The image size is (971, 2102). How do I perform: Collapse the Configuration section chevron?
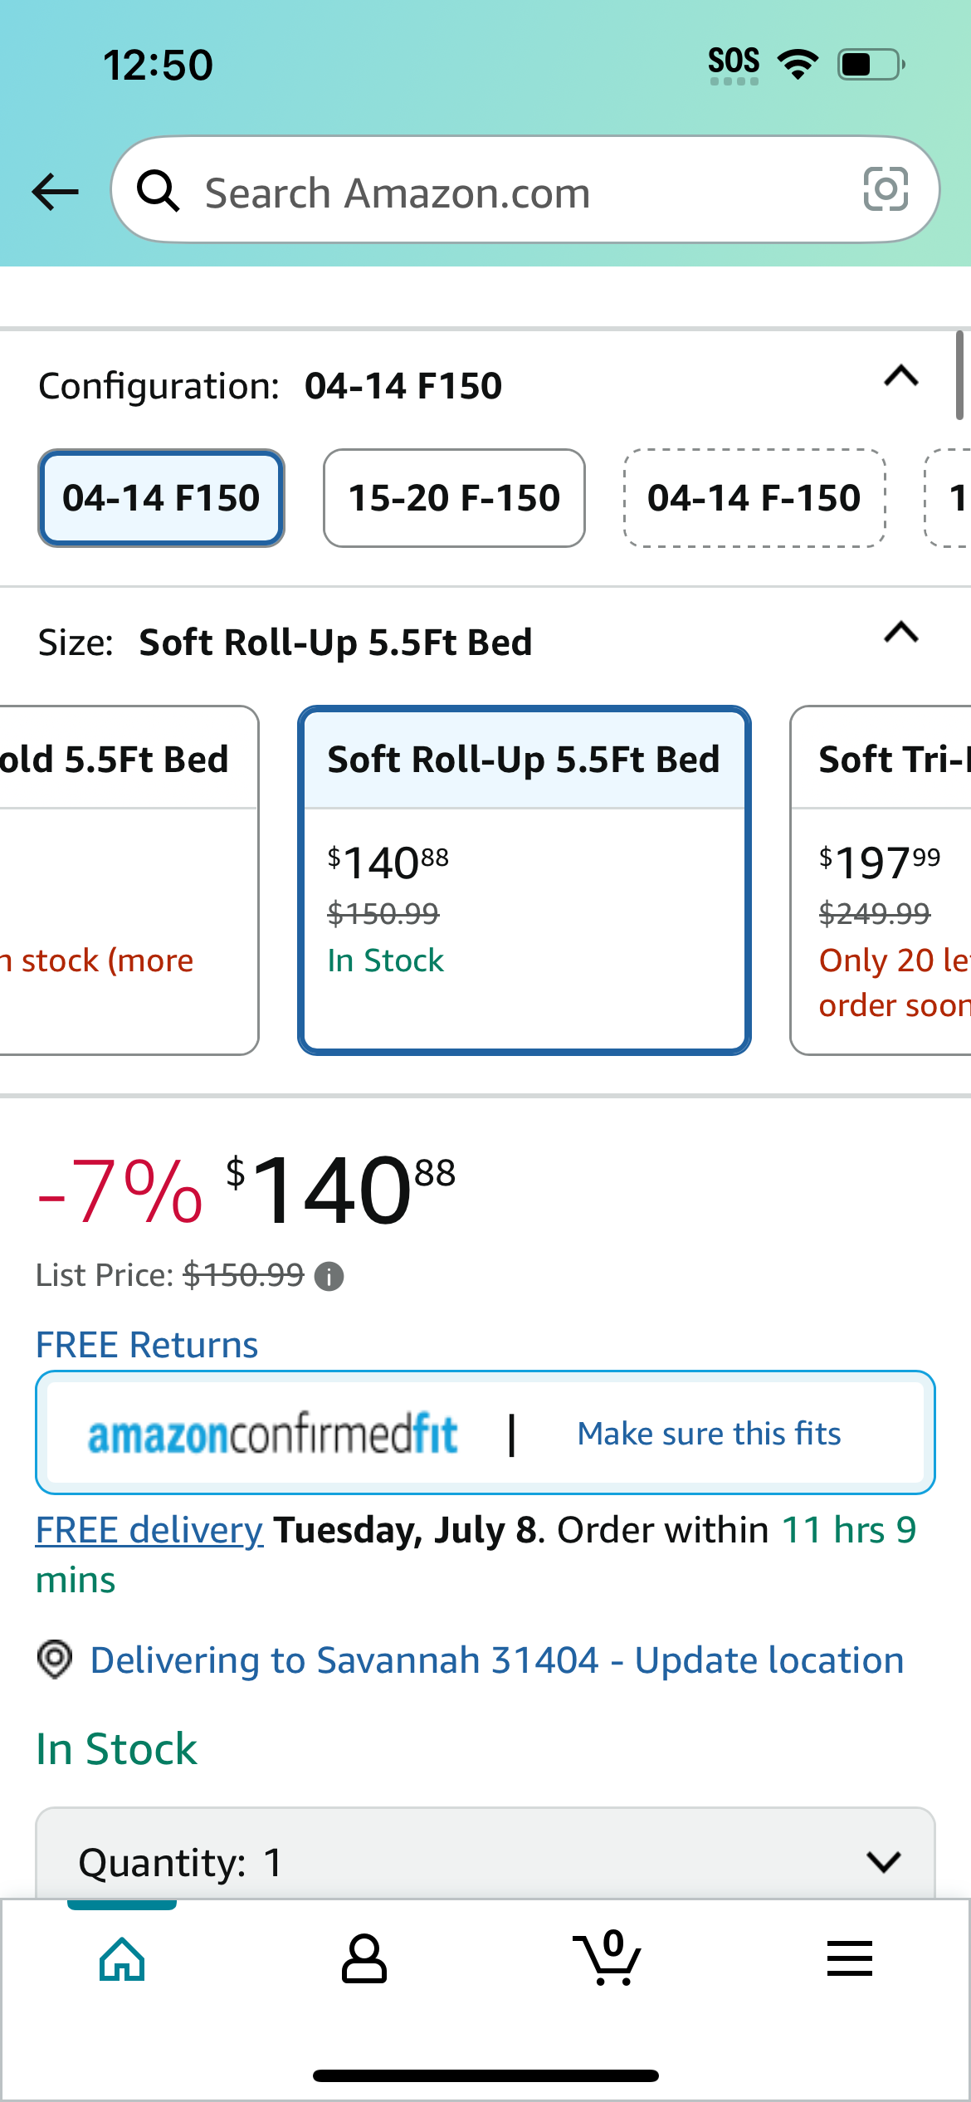901,377
